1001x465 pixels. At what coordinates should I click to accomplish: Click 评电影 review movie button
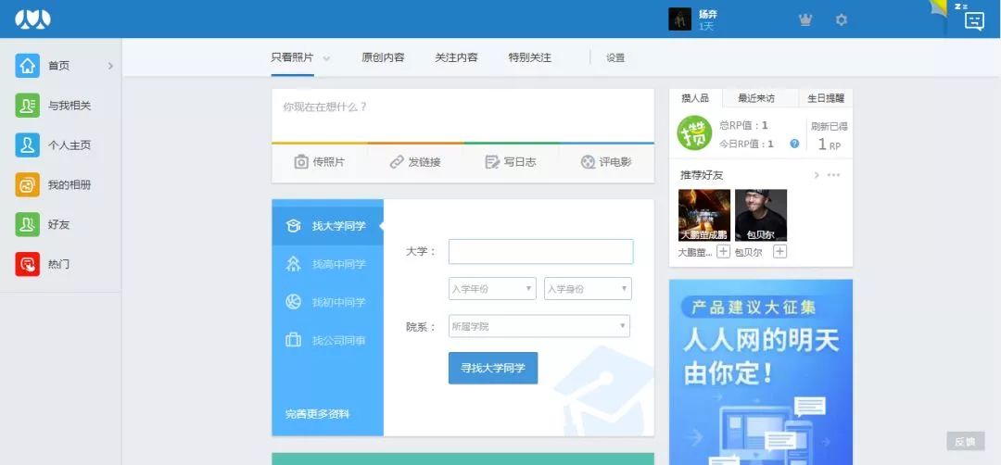pyautogui.click(x=606, y=162)
